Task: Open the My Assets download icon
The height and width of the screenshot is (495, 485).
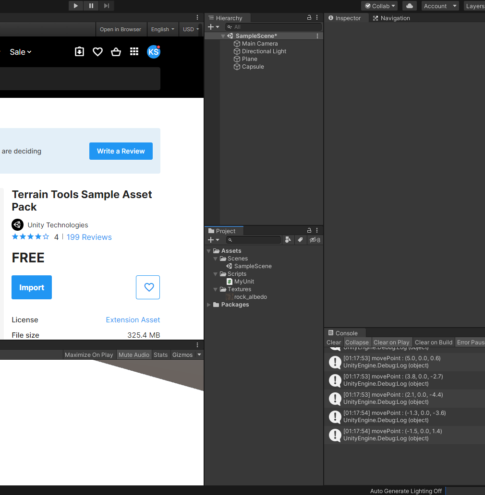Action: coord(79,51)
